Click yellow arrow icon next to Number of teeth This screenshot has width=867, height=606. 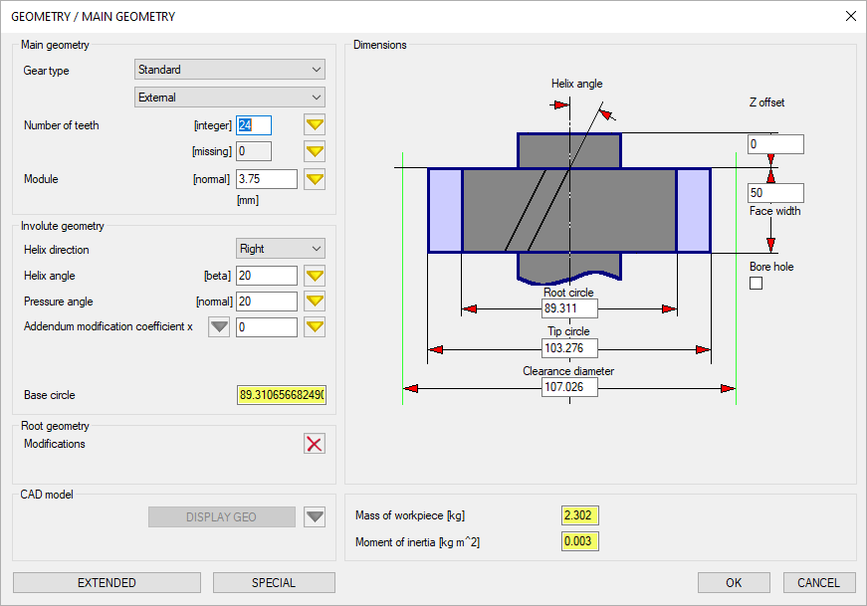pos(315,125)
